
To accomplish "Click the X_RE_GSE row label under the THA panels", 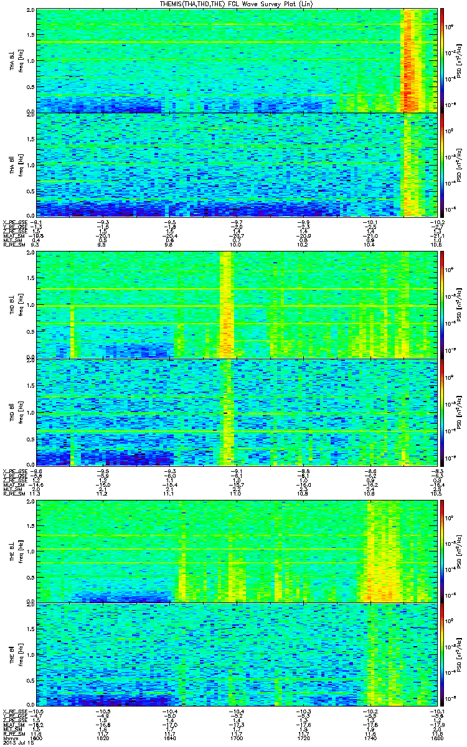I will point(14,222).
